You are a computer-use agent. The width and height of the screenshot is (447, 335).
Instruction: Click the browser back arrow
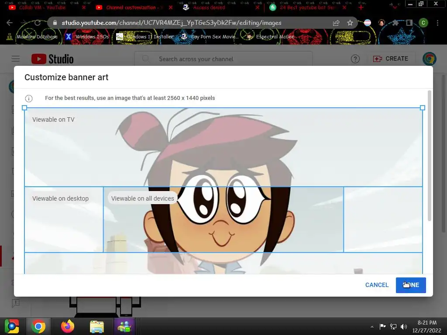coord(10,23)
